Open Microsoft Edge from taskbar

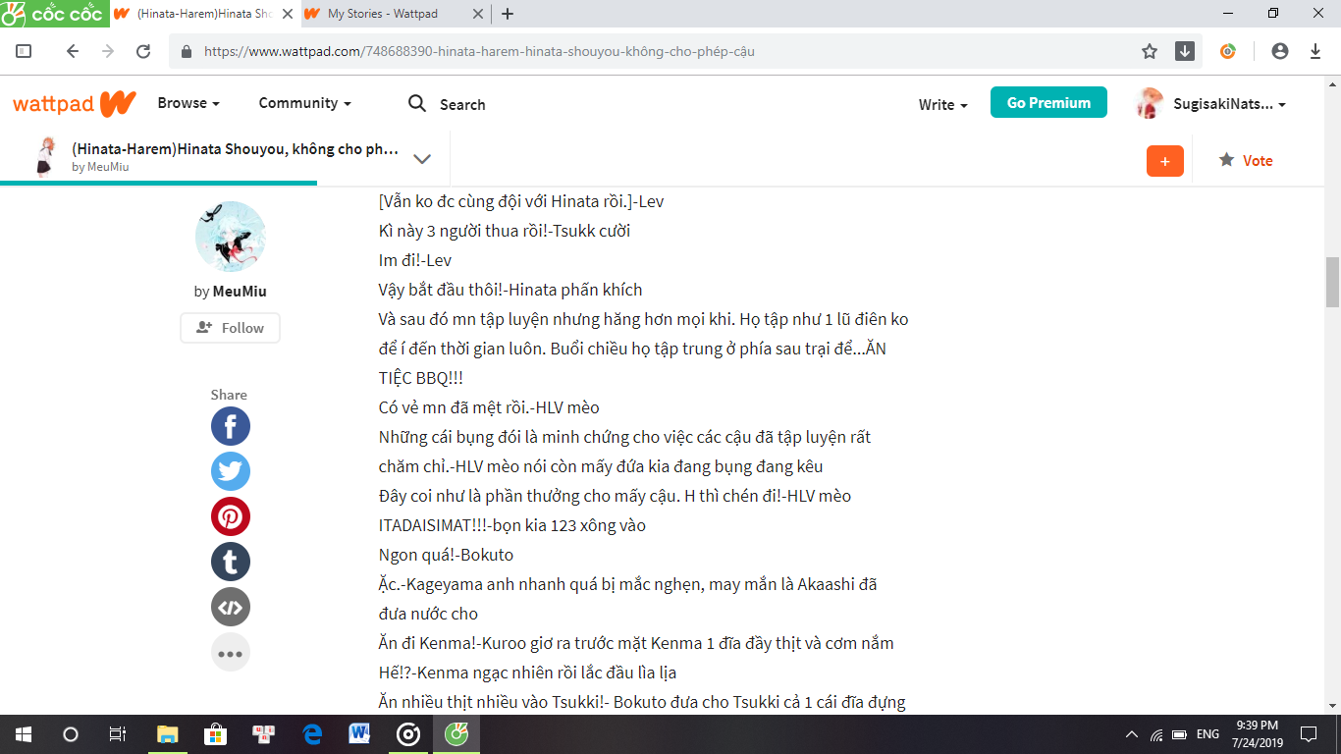tap(312, 734)
